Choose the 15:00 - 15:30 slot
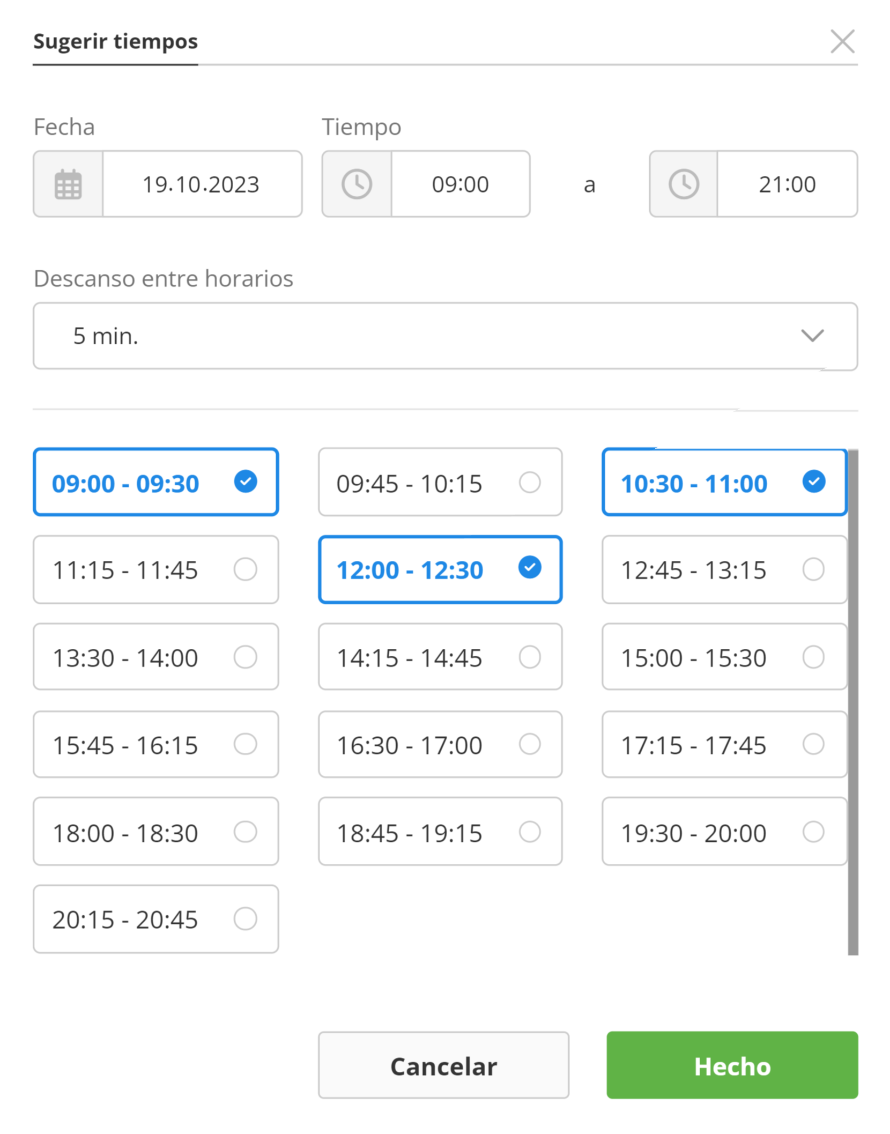890x1134 pixels. tap(724, 657)
